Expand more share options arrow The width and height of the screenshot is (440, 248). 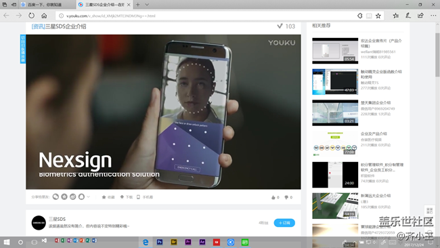(89, 197)
